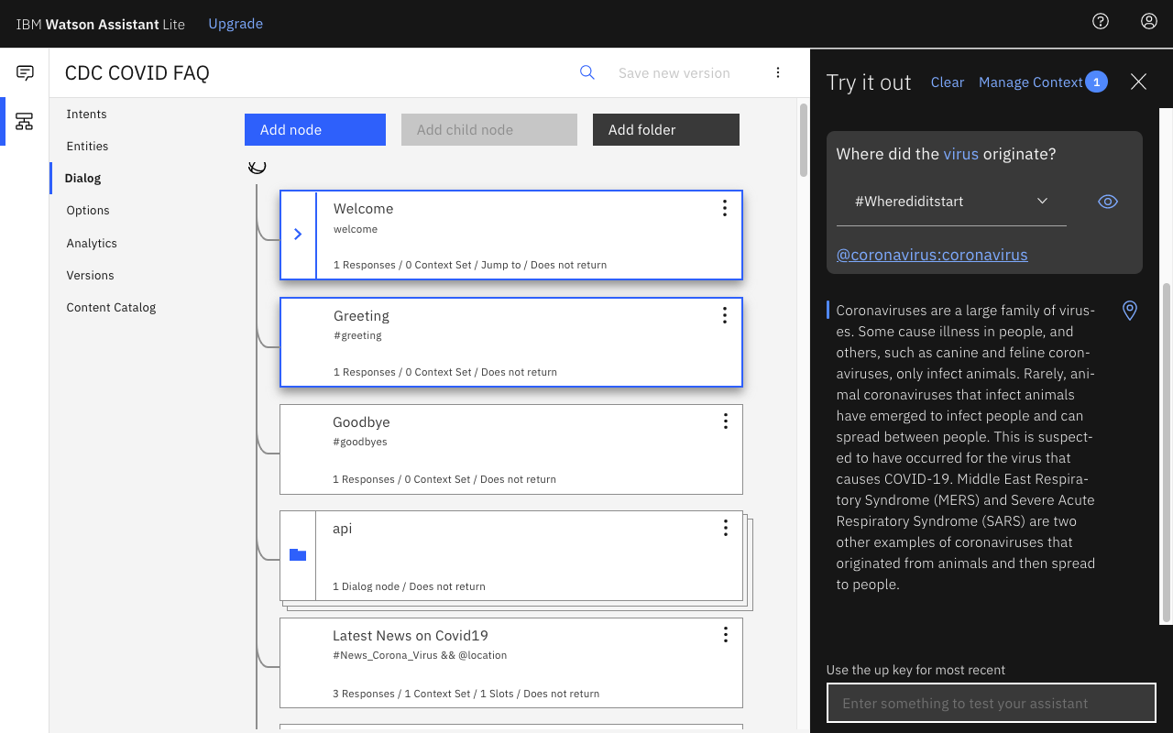Select the Goodbye dialog node
1173x733 pixels.
tap(511, 449)
